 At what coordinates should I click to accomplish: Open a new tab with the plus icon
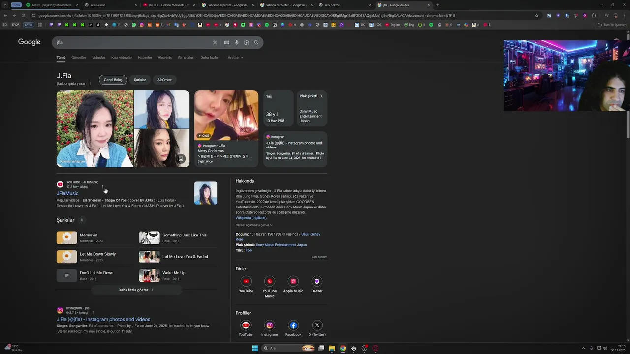438,5
